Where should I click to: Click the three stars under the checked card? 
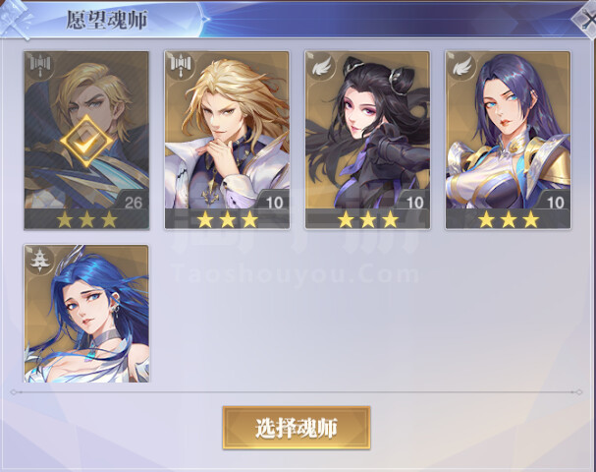[87, 219]
